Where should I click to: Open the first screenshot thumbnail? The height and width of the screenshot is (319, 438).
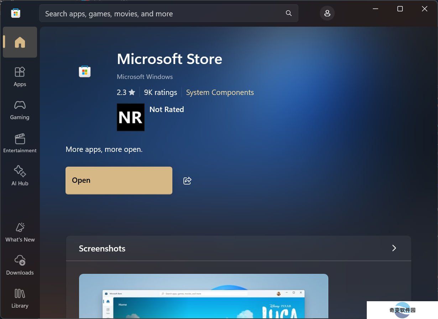click(x=203, y=296)
